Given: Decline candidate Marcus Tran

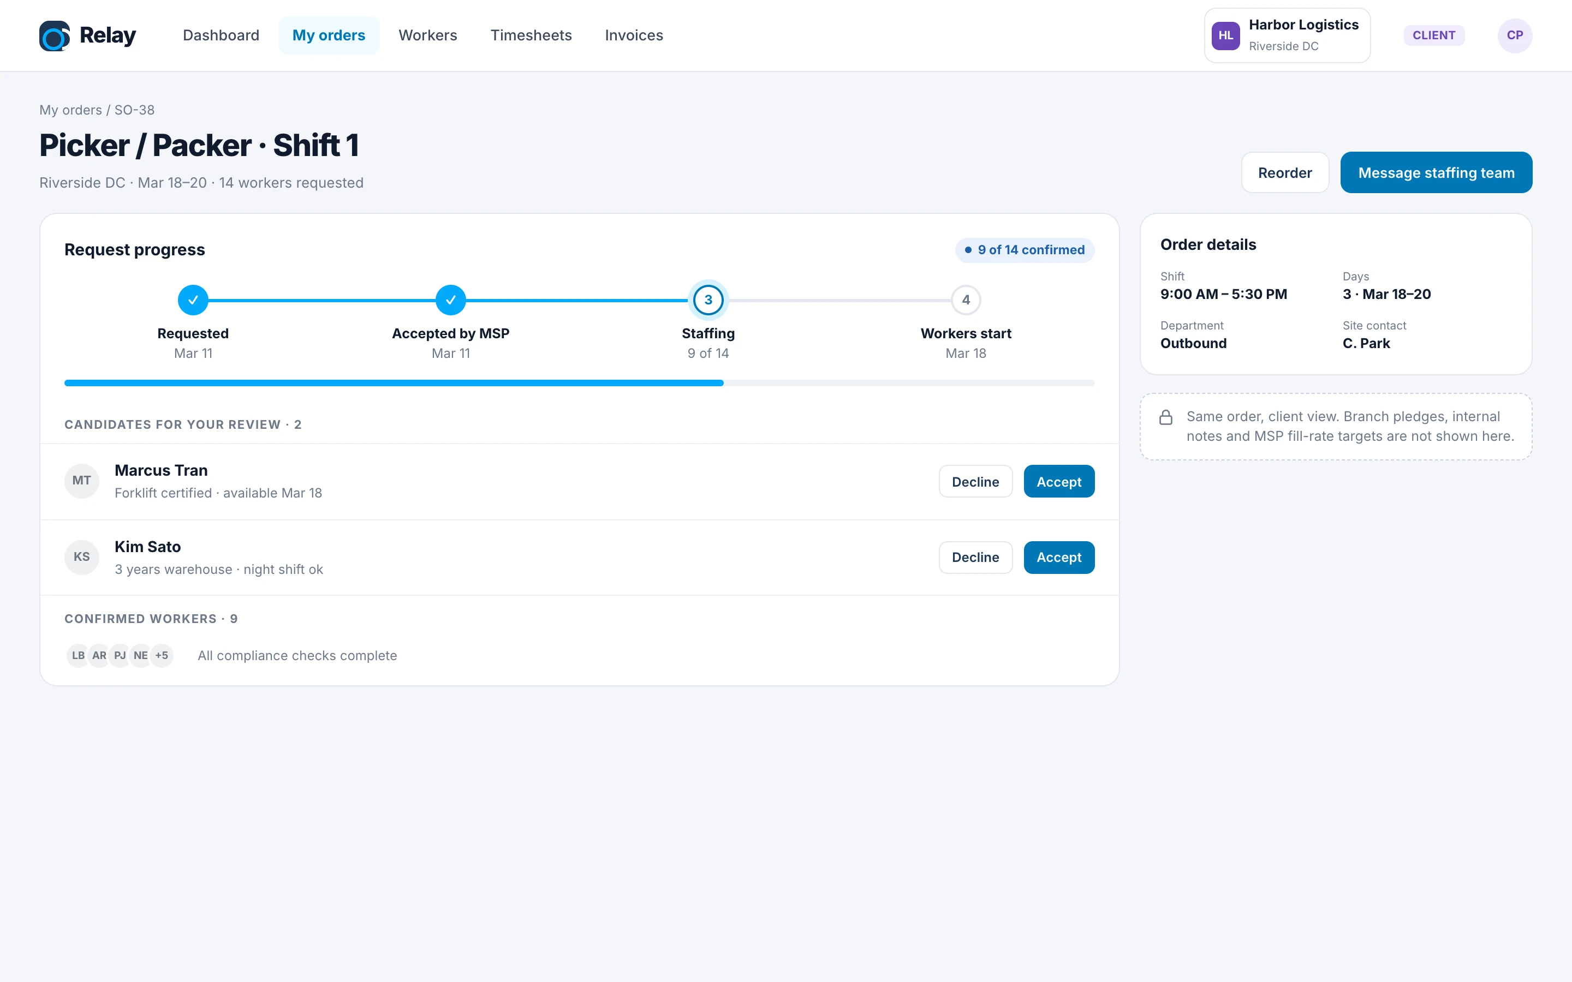Looking at the screenshot, I should [x=975, y=481].
